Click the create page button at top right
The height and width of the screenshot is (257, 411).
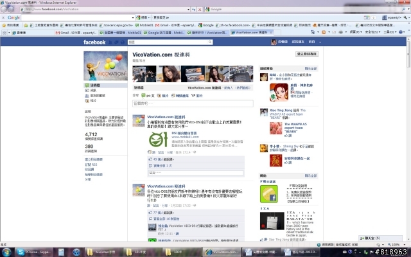(x=307, y=54)
